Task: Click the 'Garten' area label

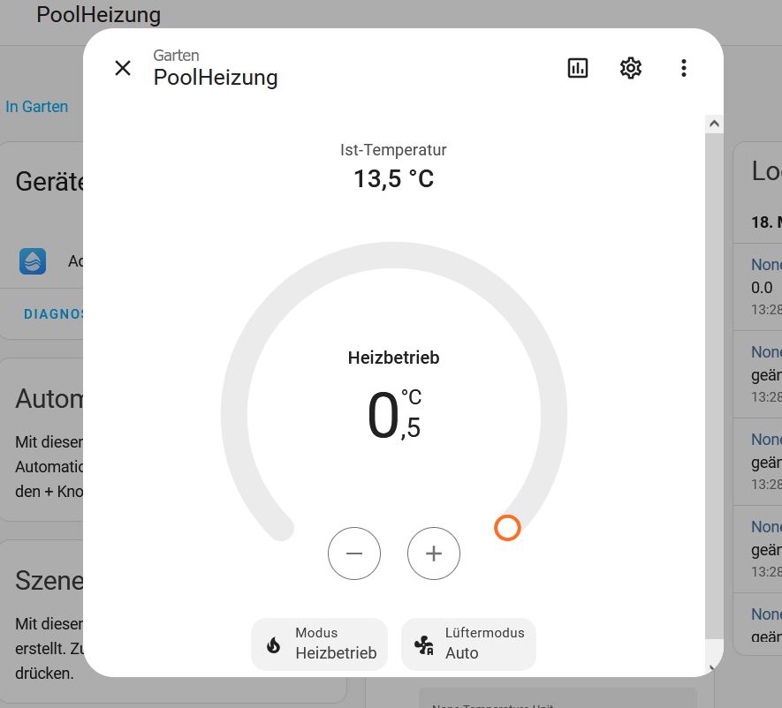Action: (x=176, y=56)
